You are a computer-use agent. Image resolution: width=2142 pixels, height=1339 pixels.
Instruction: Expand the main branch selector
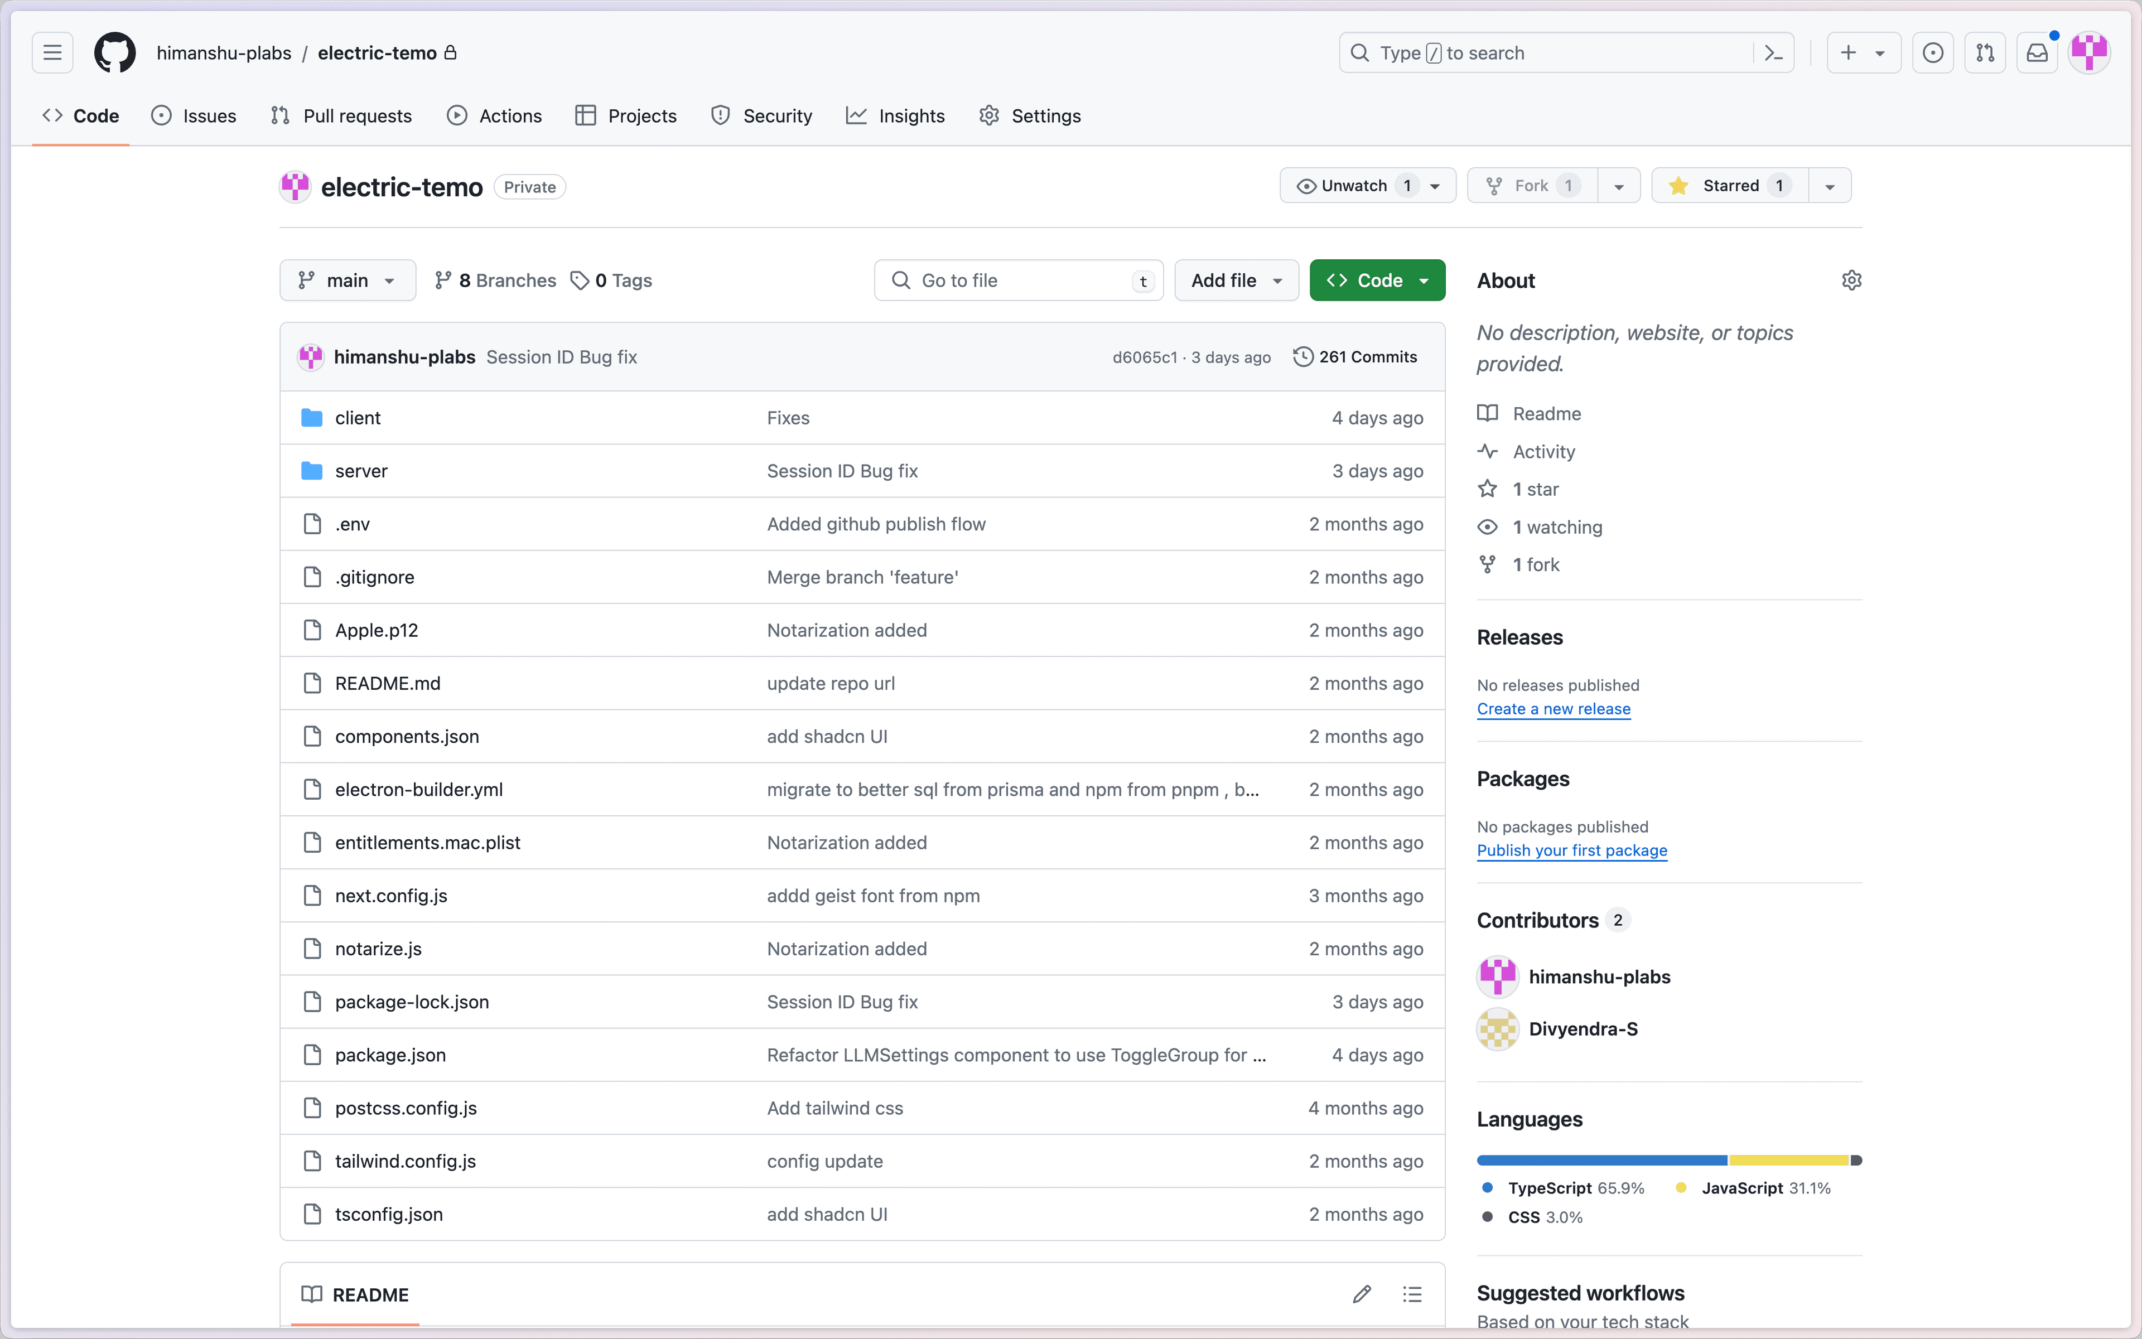345,279
